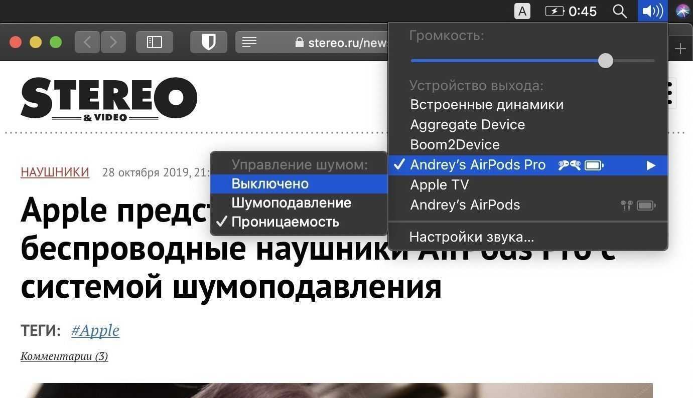Click the shield extension icon in toolbar
Screen dimensions: 693x398
pos(208,42)
